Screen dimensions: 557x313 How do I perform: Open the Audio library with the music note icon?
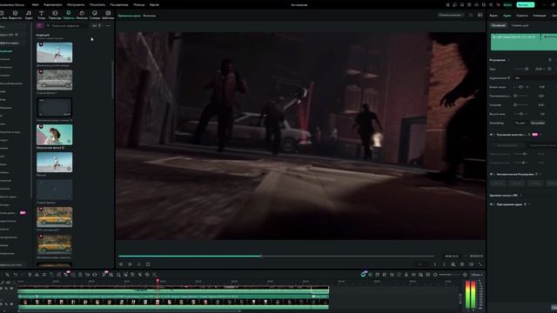(x=29, y=15)
